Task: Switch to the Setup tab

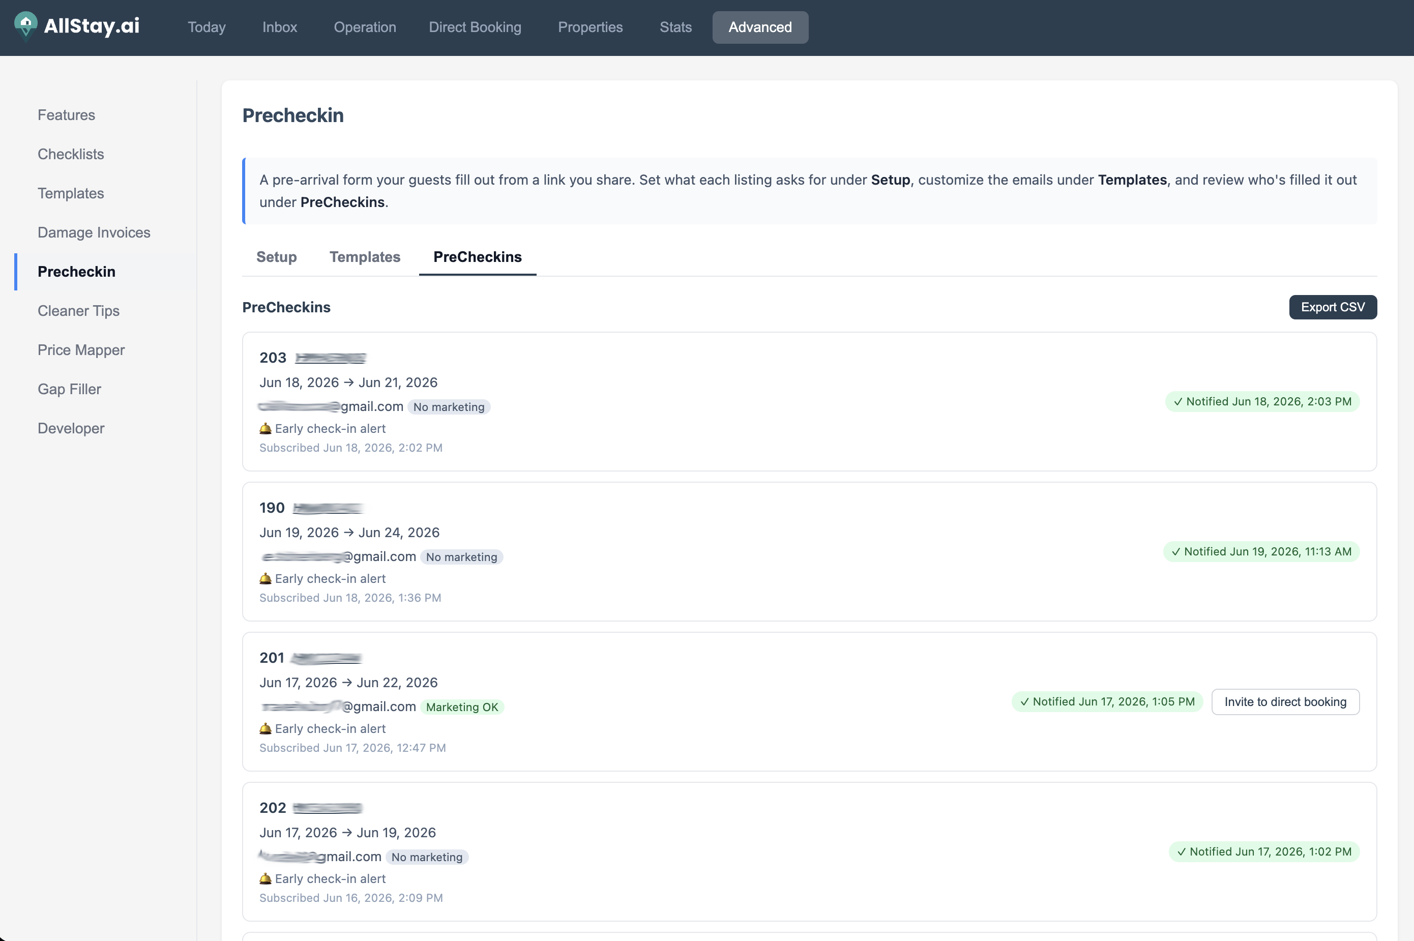Action: 276,257
